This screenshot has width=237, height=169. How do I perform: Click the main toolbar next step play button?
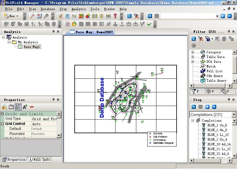pos(223,16)
